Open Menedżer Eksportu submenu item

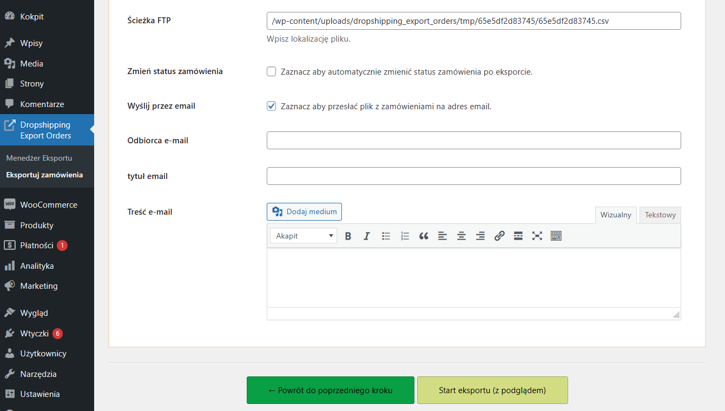[x=39, y=158]
